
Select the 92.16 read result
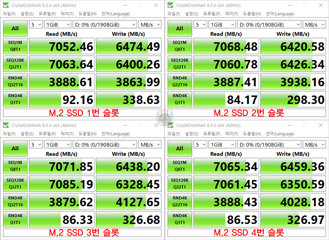point(62,99)
